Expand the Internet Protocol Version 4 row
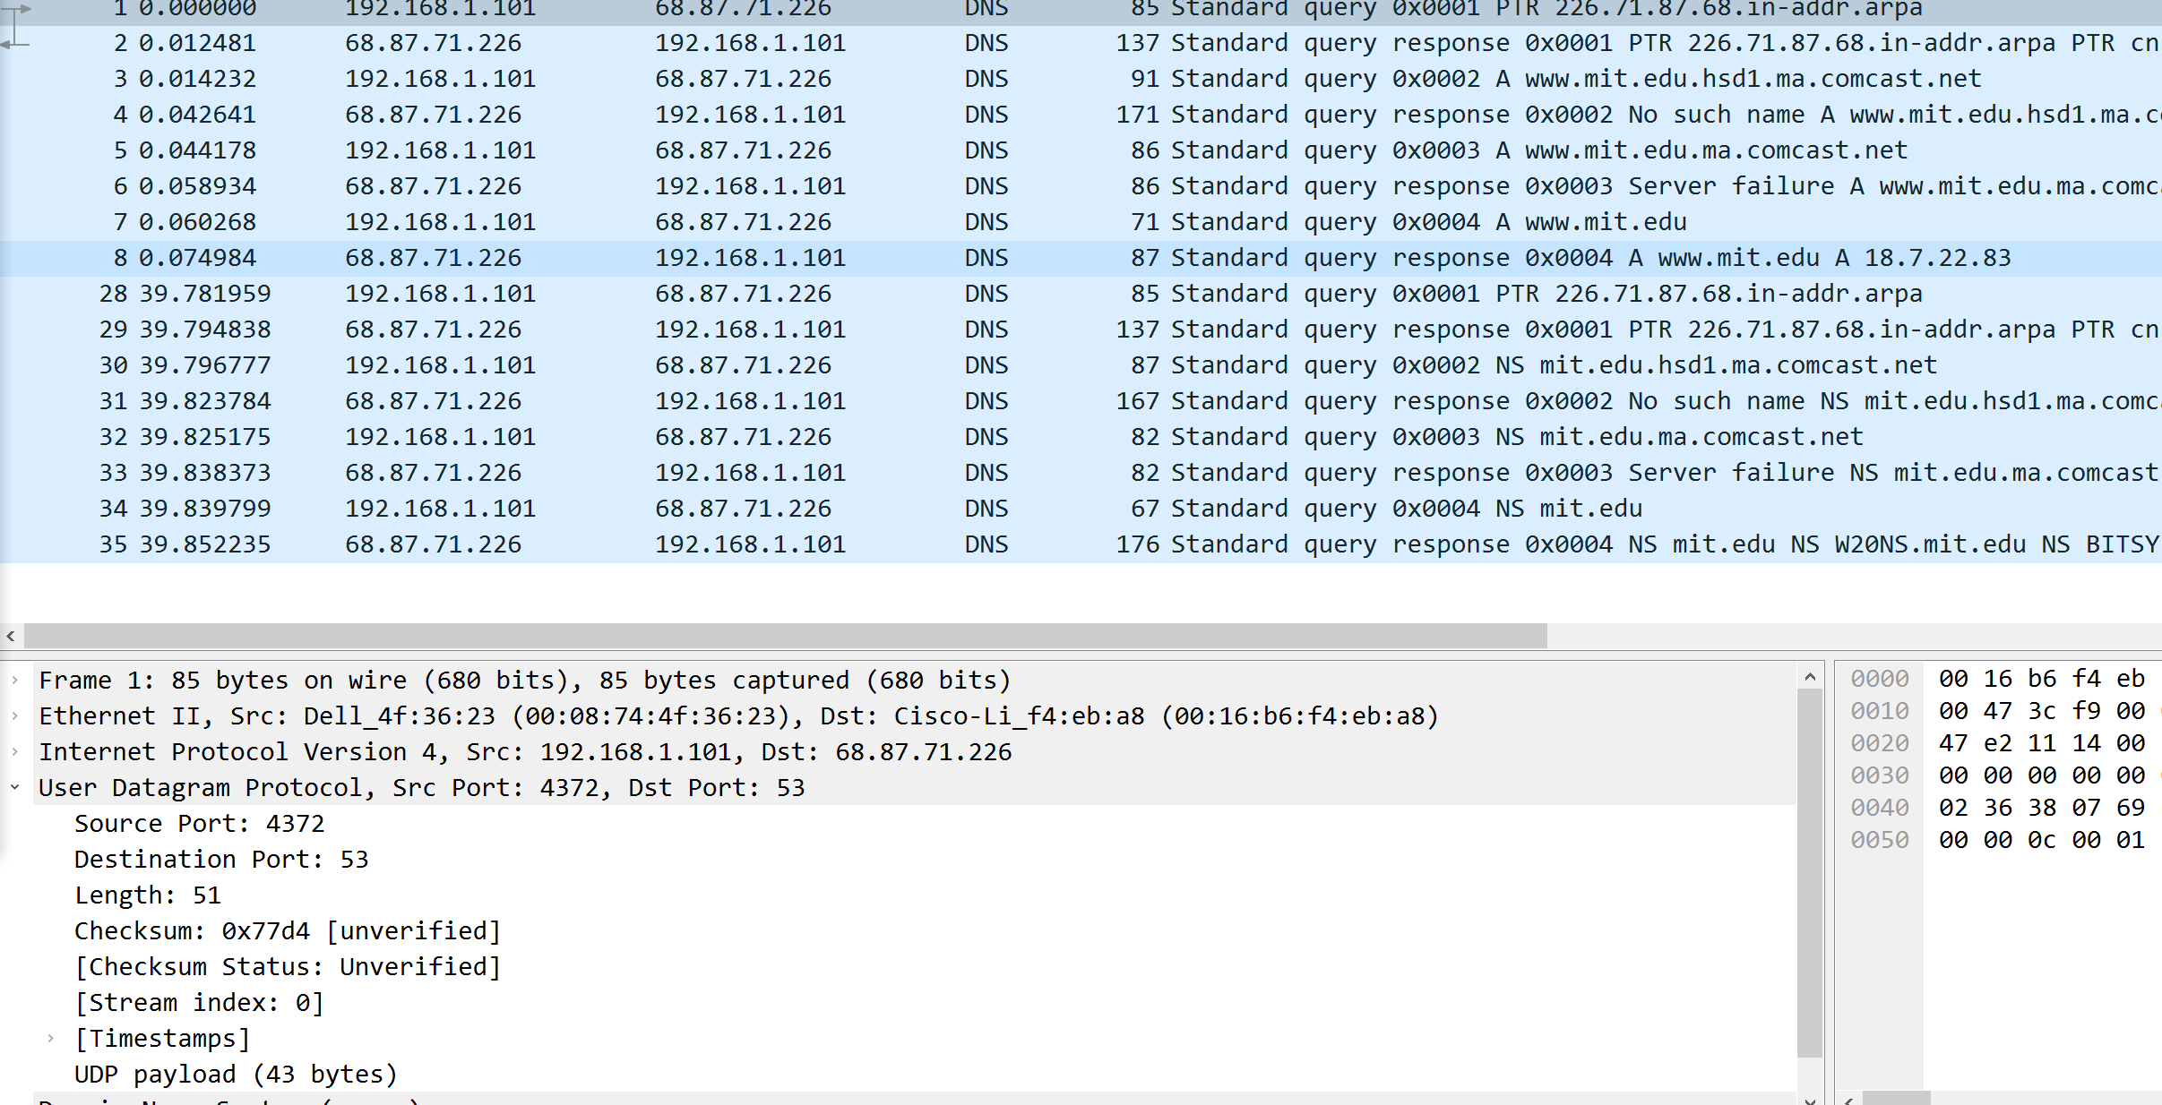 [14, 752]
